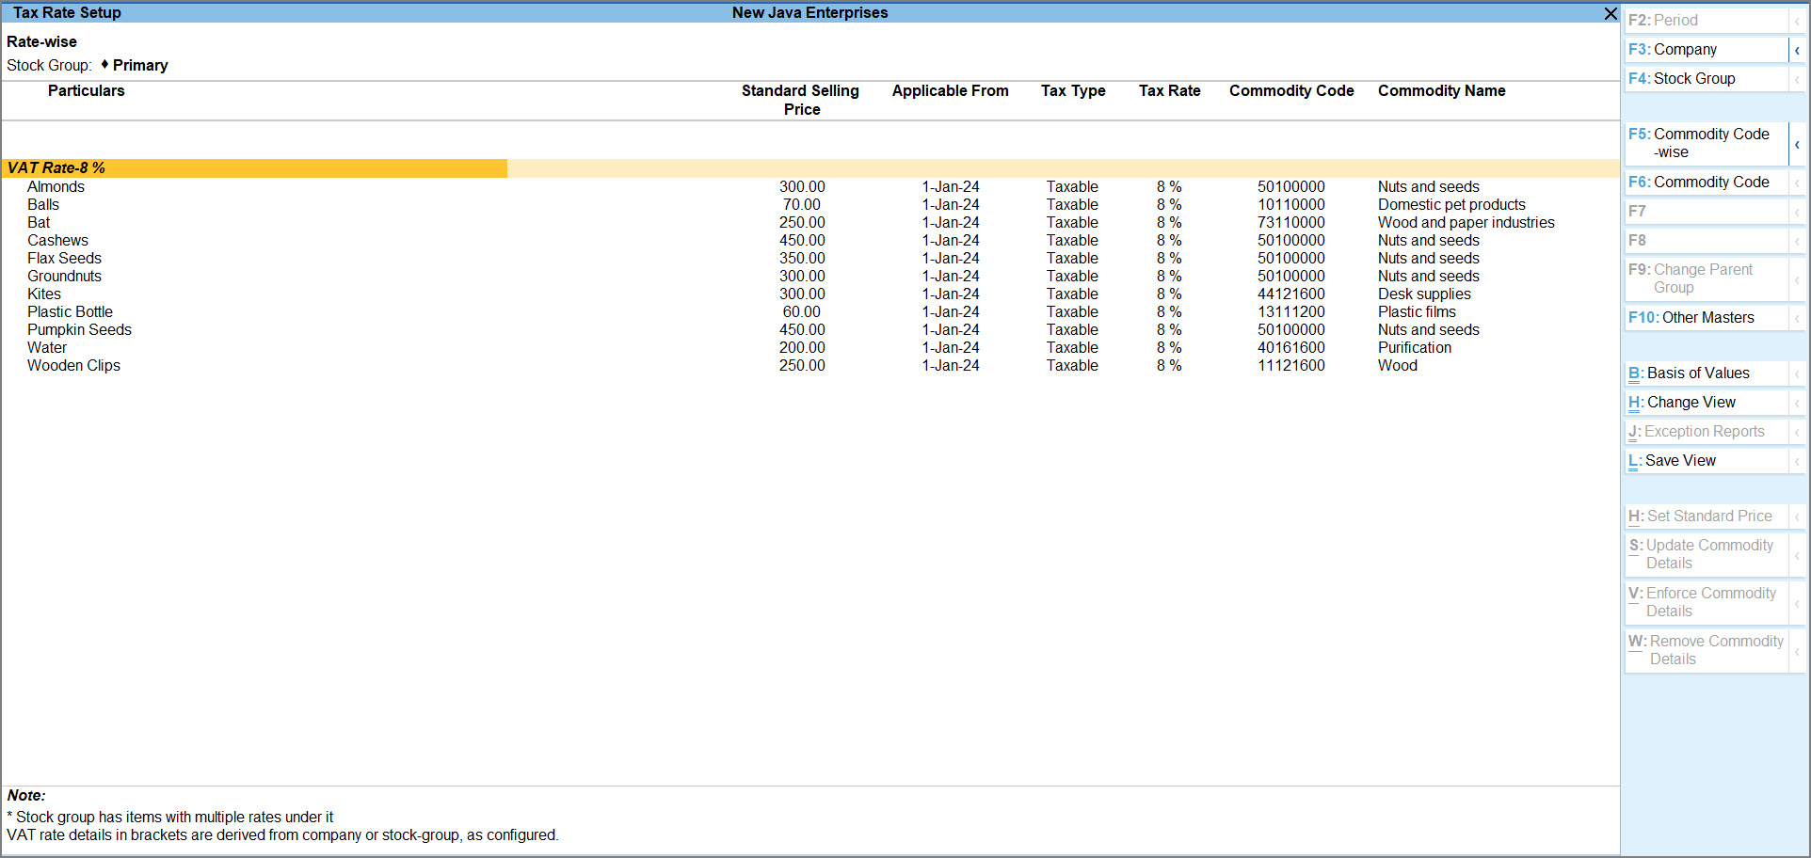
Task: Click L: Save View button
Action: tap(1706, 460)
